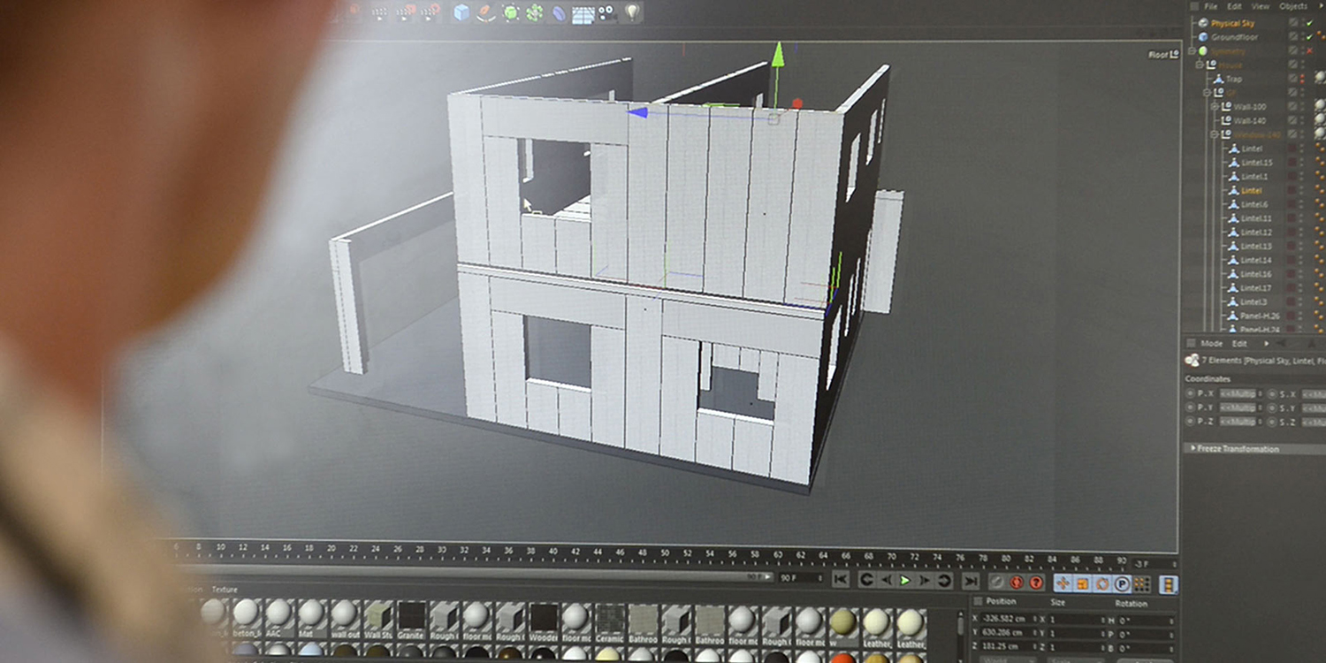Image resolution: width=1326 pixels, height=663 pixels.
Task: Open Edit menu in Object Manager
Action: [1236, 6]
